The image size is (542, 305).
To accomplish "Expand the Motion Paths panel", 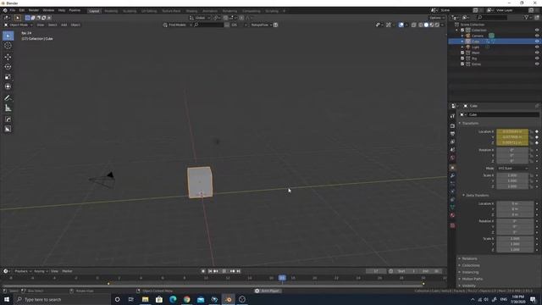I will pos(472,279).
